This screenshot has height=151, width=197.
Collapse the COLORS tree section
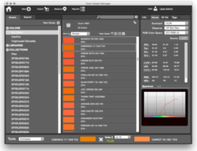point(7,28)
